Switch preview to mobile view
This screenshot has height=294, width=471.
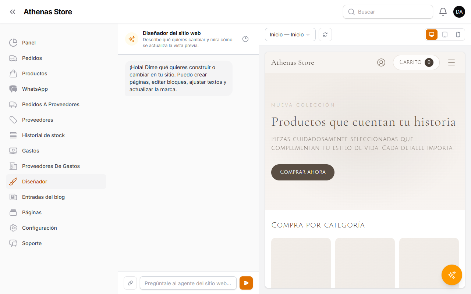tap(458, 35)
